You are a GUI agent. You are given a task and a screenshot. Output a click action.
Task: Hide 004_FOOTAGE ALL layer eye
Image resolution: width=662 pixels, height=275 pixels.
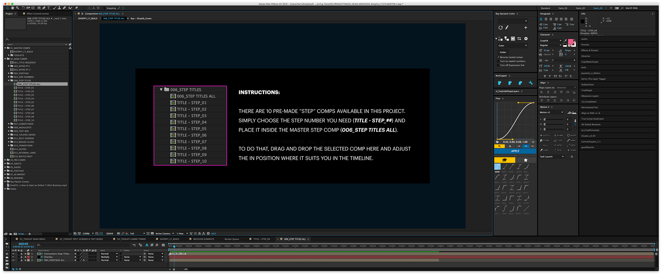[x=13, y=260]
